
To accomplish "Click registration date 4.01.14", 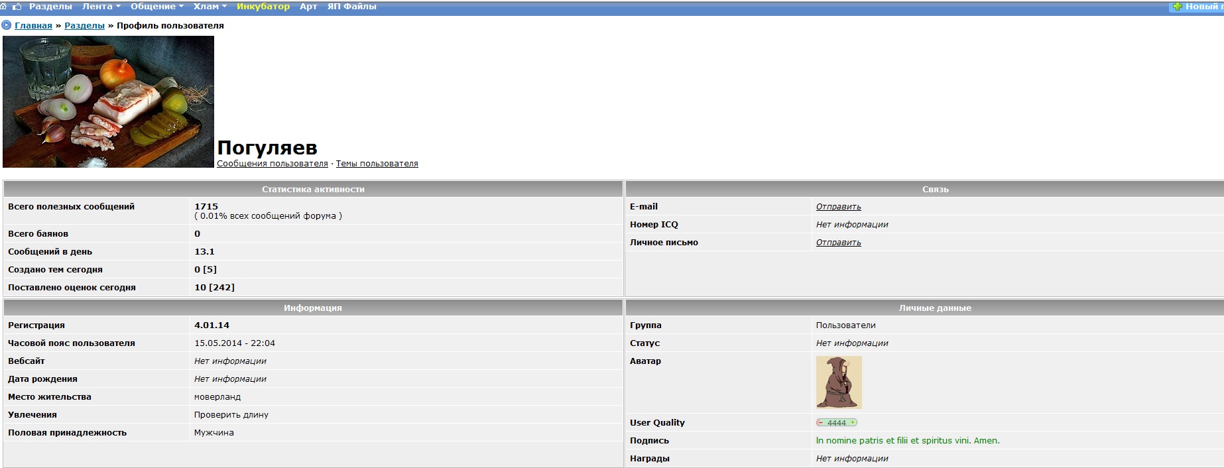I will click(x=212, y=325).
